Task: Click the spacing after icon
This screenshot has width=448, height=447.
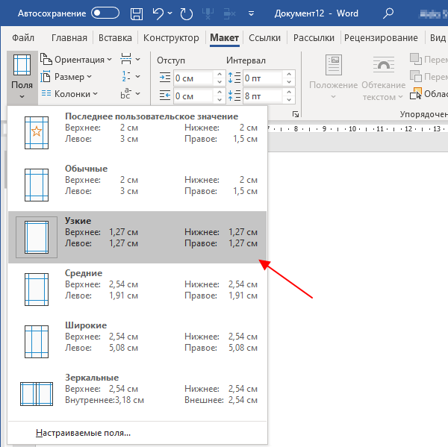Action: (x=234, y=96)
